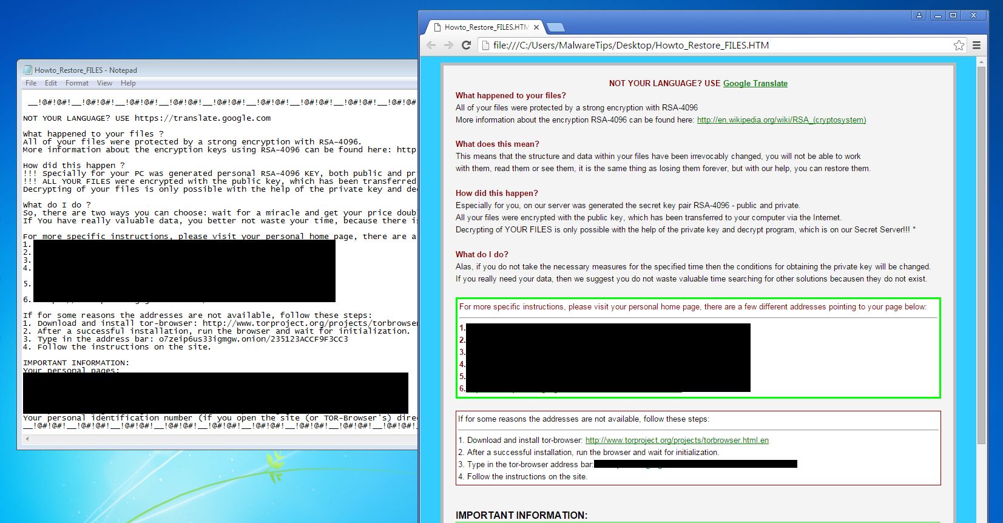
Task: Select the Howto_Restore_FILES.HTM tab
Action: (x=485, y=27)
